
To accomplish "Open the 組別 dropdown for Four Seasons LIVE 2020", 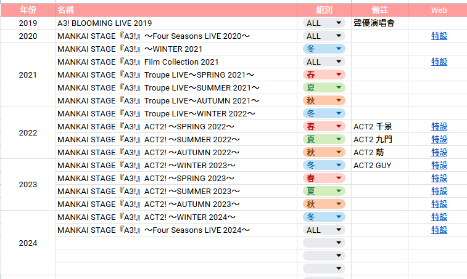I will point(324,36).
